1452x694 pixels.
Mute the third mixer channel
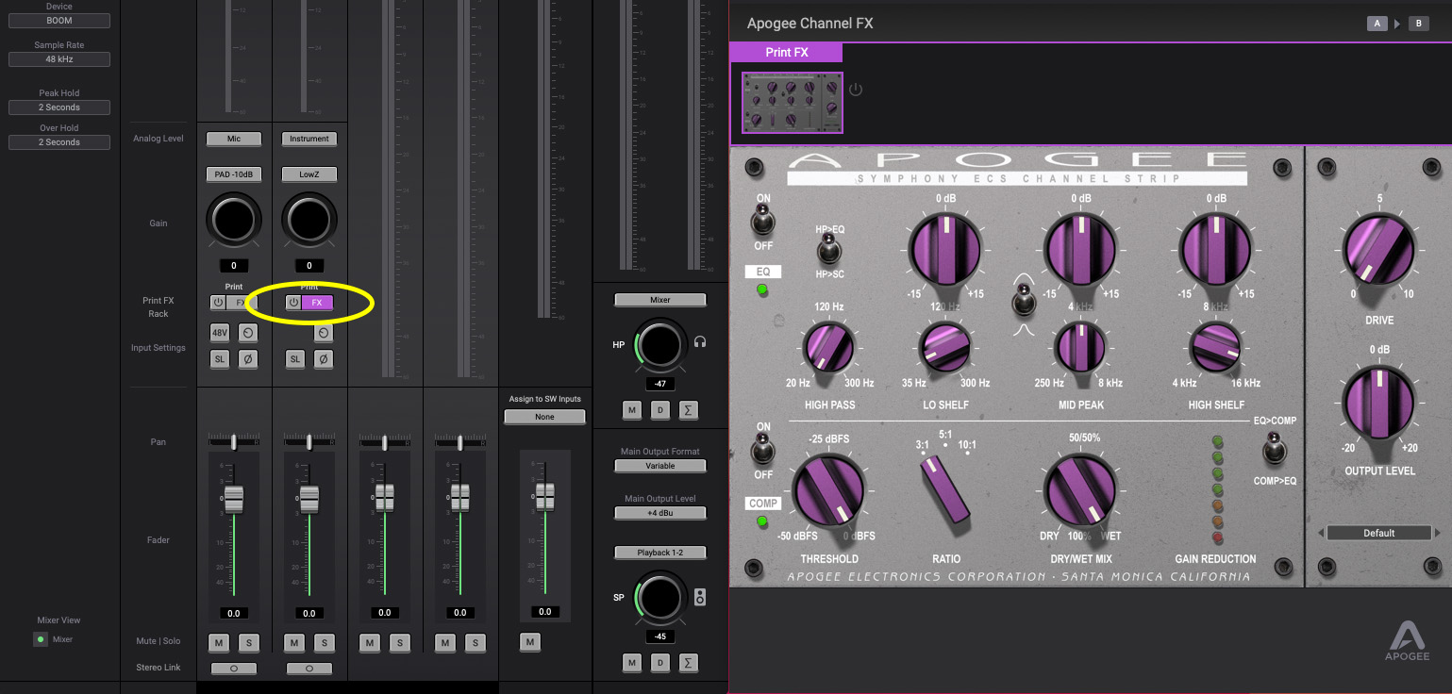[370, 643]
